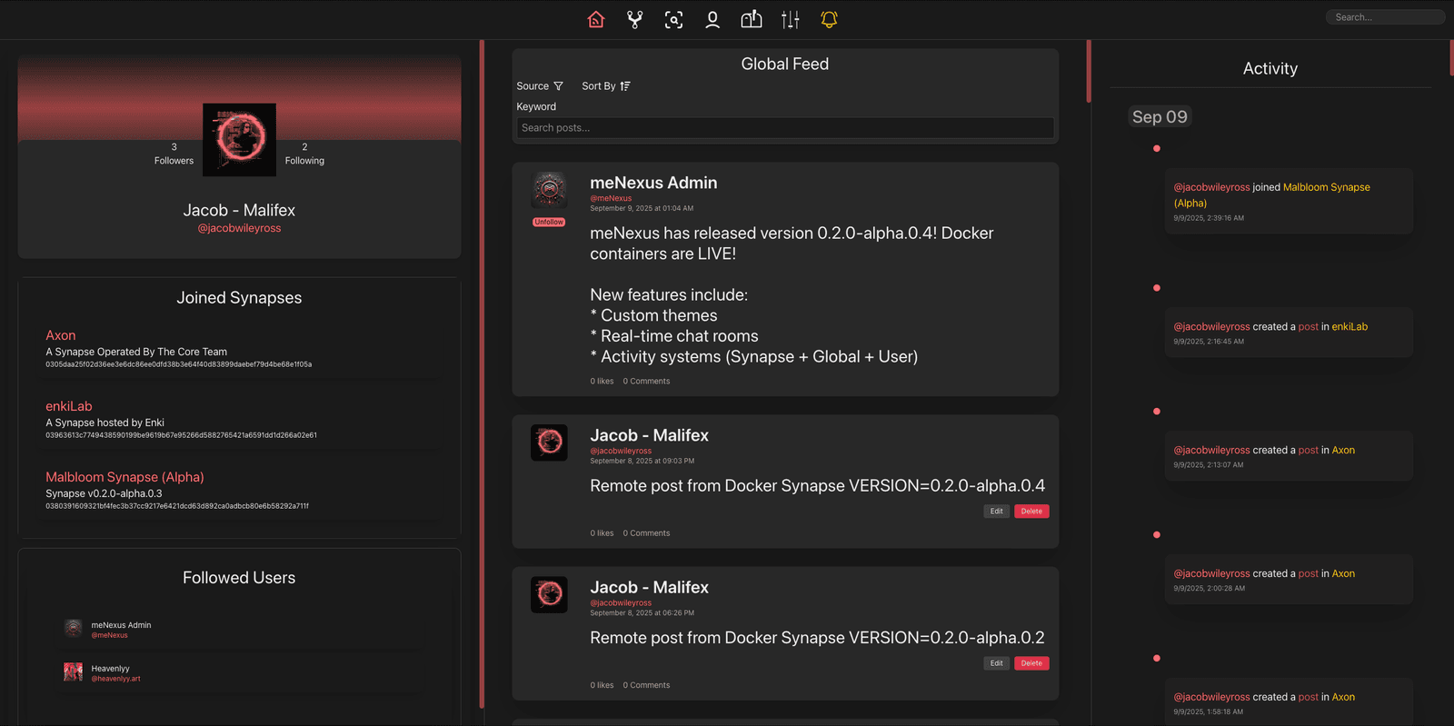Click the @heavenlyy.art handle in Followed Users
This screenshot has width=1454, height=726.
(x=115, y=679)
